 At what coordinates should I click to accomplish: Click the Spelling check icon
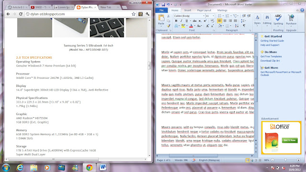pyautogui.click(x=278, y=18)
